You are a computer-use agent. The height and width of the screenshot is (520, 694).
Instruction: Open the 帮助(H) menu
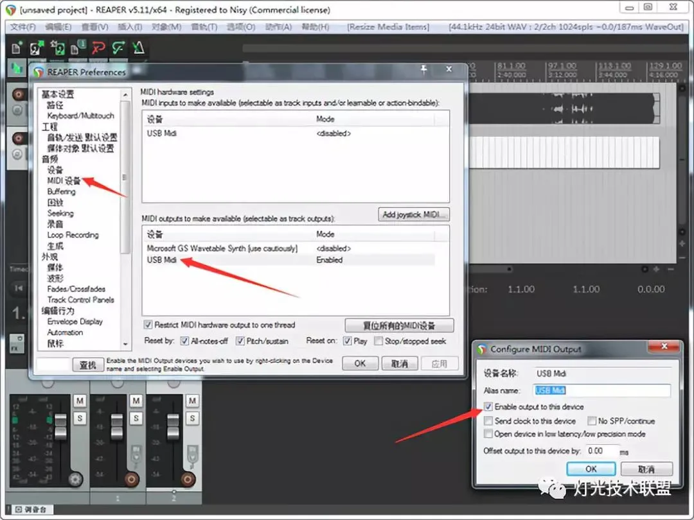click(316, 27)
